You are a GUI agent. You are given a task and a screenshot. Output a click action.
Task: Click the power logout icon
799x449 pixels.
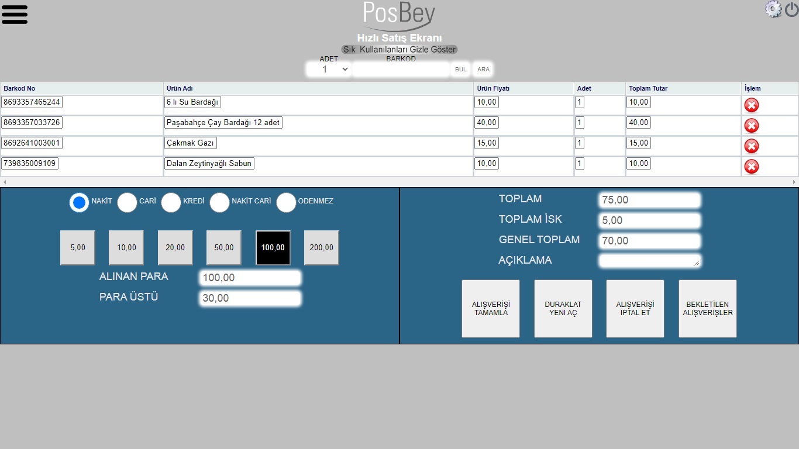(791, 9)
